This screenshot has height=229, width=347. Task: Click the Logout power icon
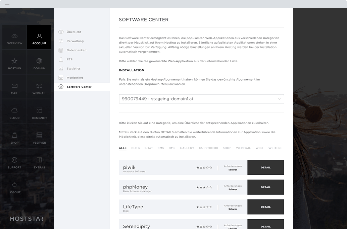pos(14,184)
